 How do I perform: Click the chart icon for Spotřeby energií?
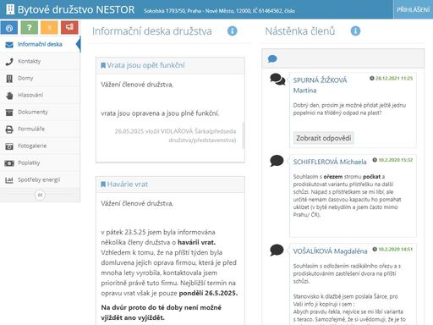[x=9, y=180]
